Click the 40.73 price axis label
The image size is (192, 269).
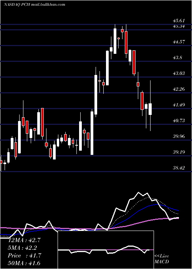coord(179,120)
